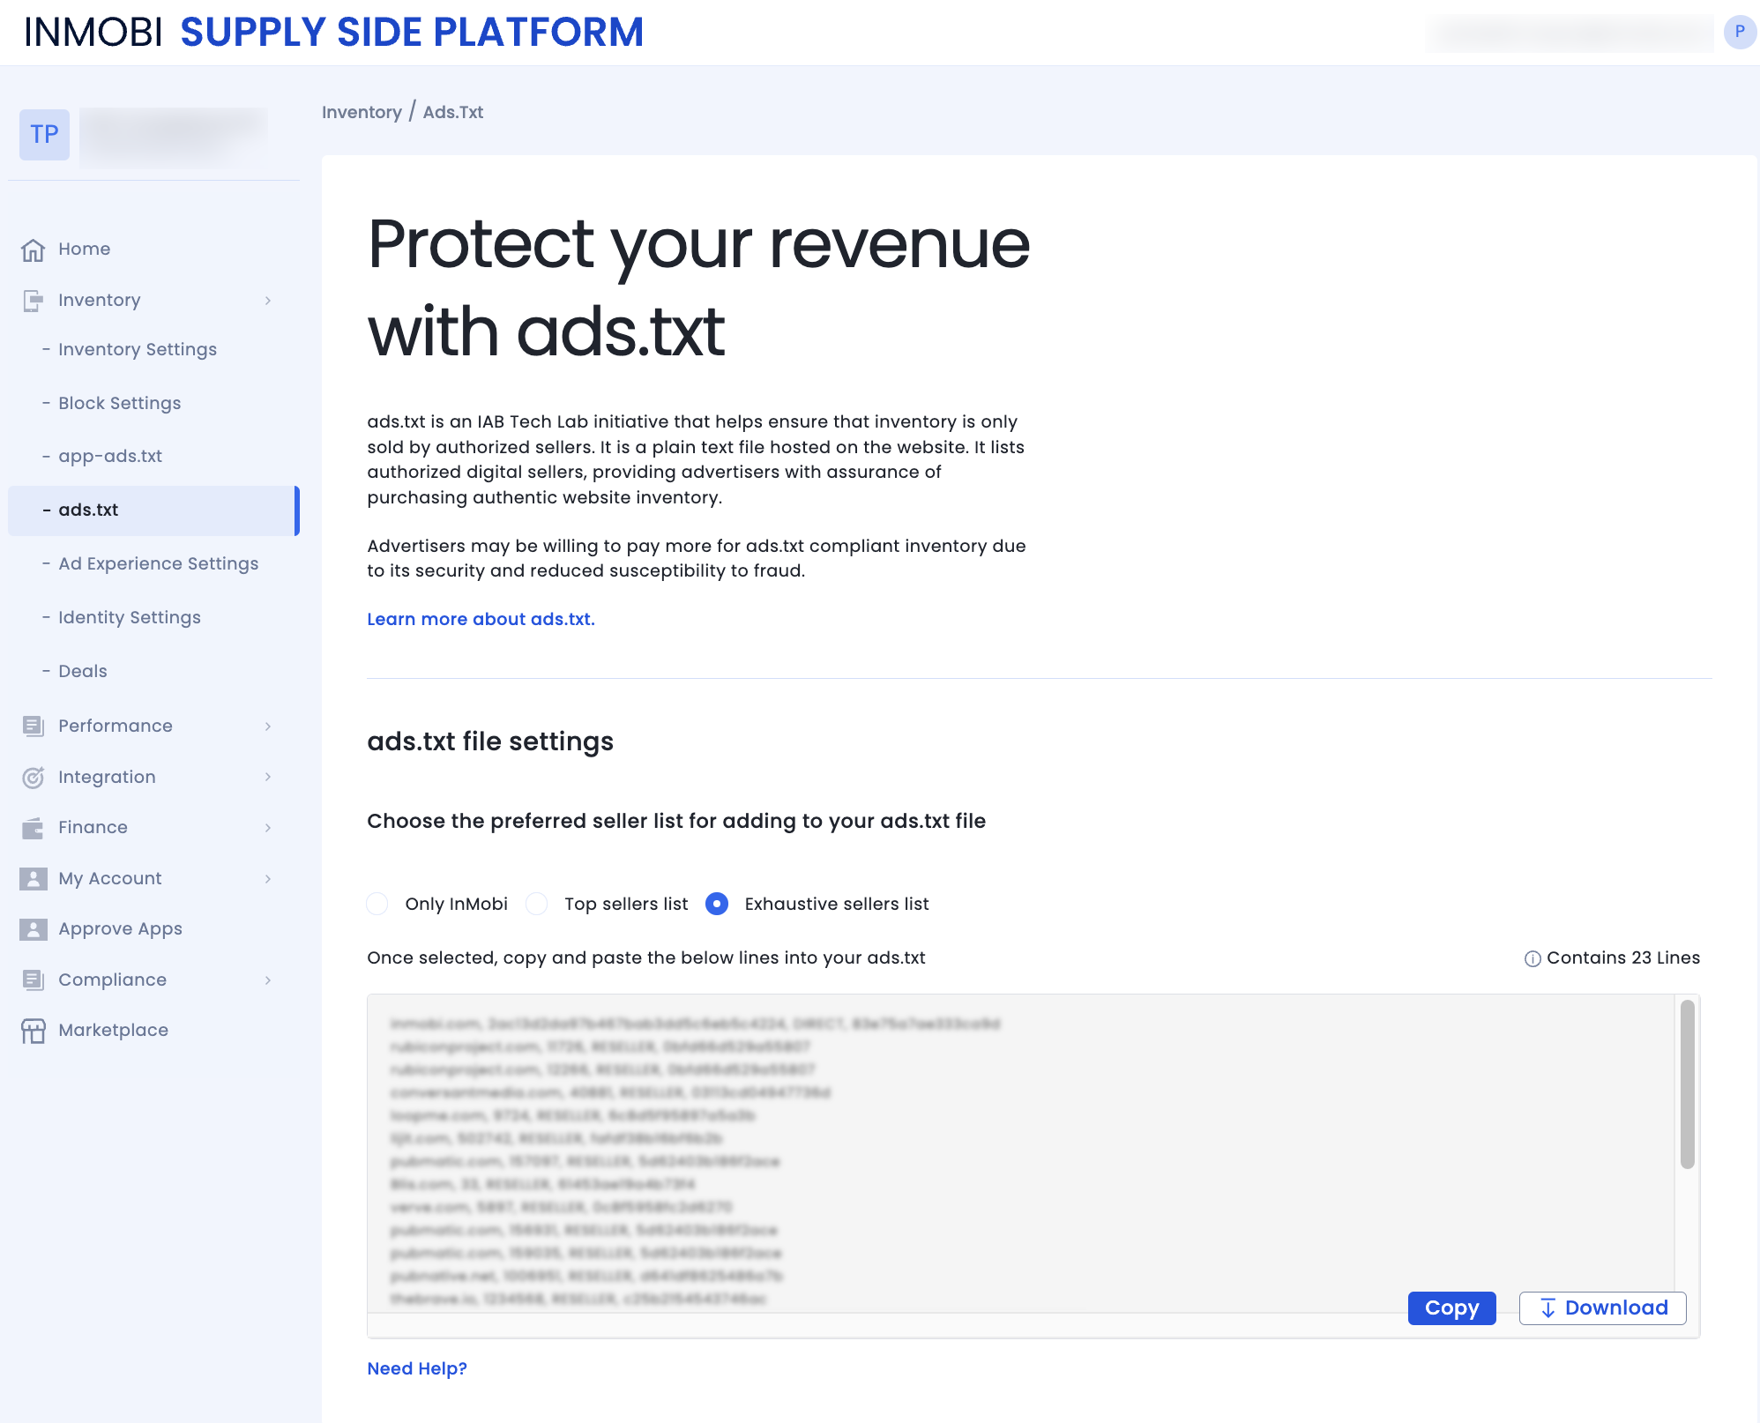This screenshot has width=1760, height=1423.
Task: Click the Home house icon
Action: [x=33, y=250]
